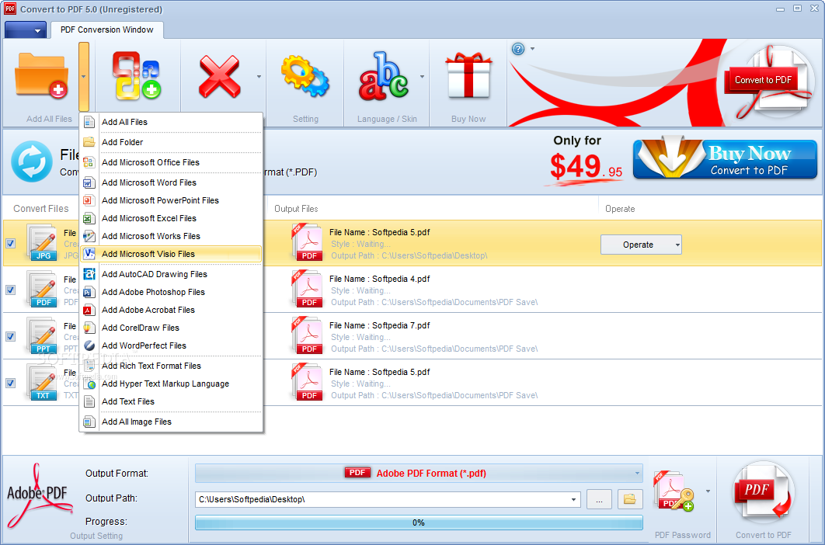Choose Add Adobe Acrobat Files

click(x=171, y=310)
